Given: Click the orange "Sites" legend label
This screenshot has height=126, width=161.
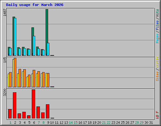Looking at the screenshot, I should coord(158,76).
